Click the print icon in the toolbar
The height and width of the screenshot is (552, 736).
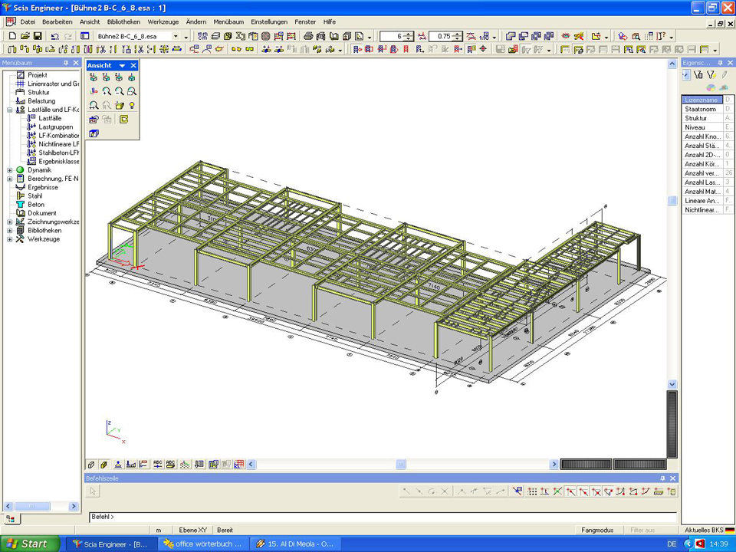click(308, 36)
